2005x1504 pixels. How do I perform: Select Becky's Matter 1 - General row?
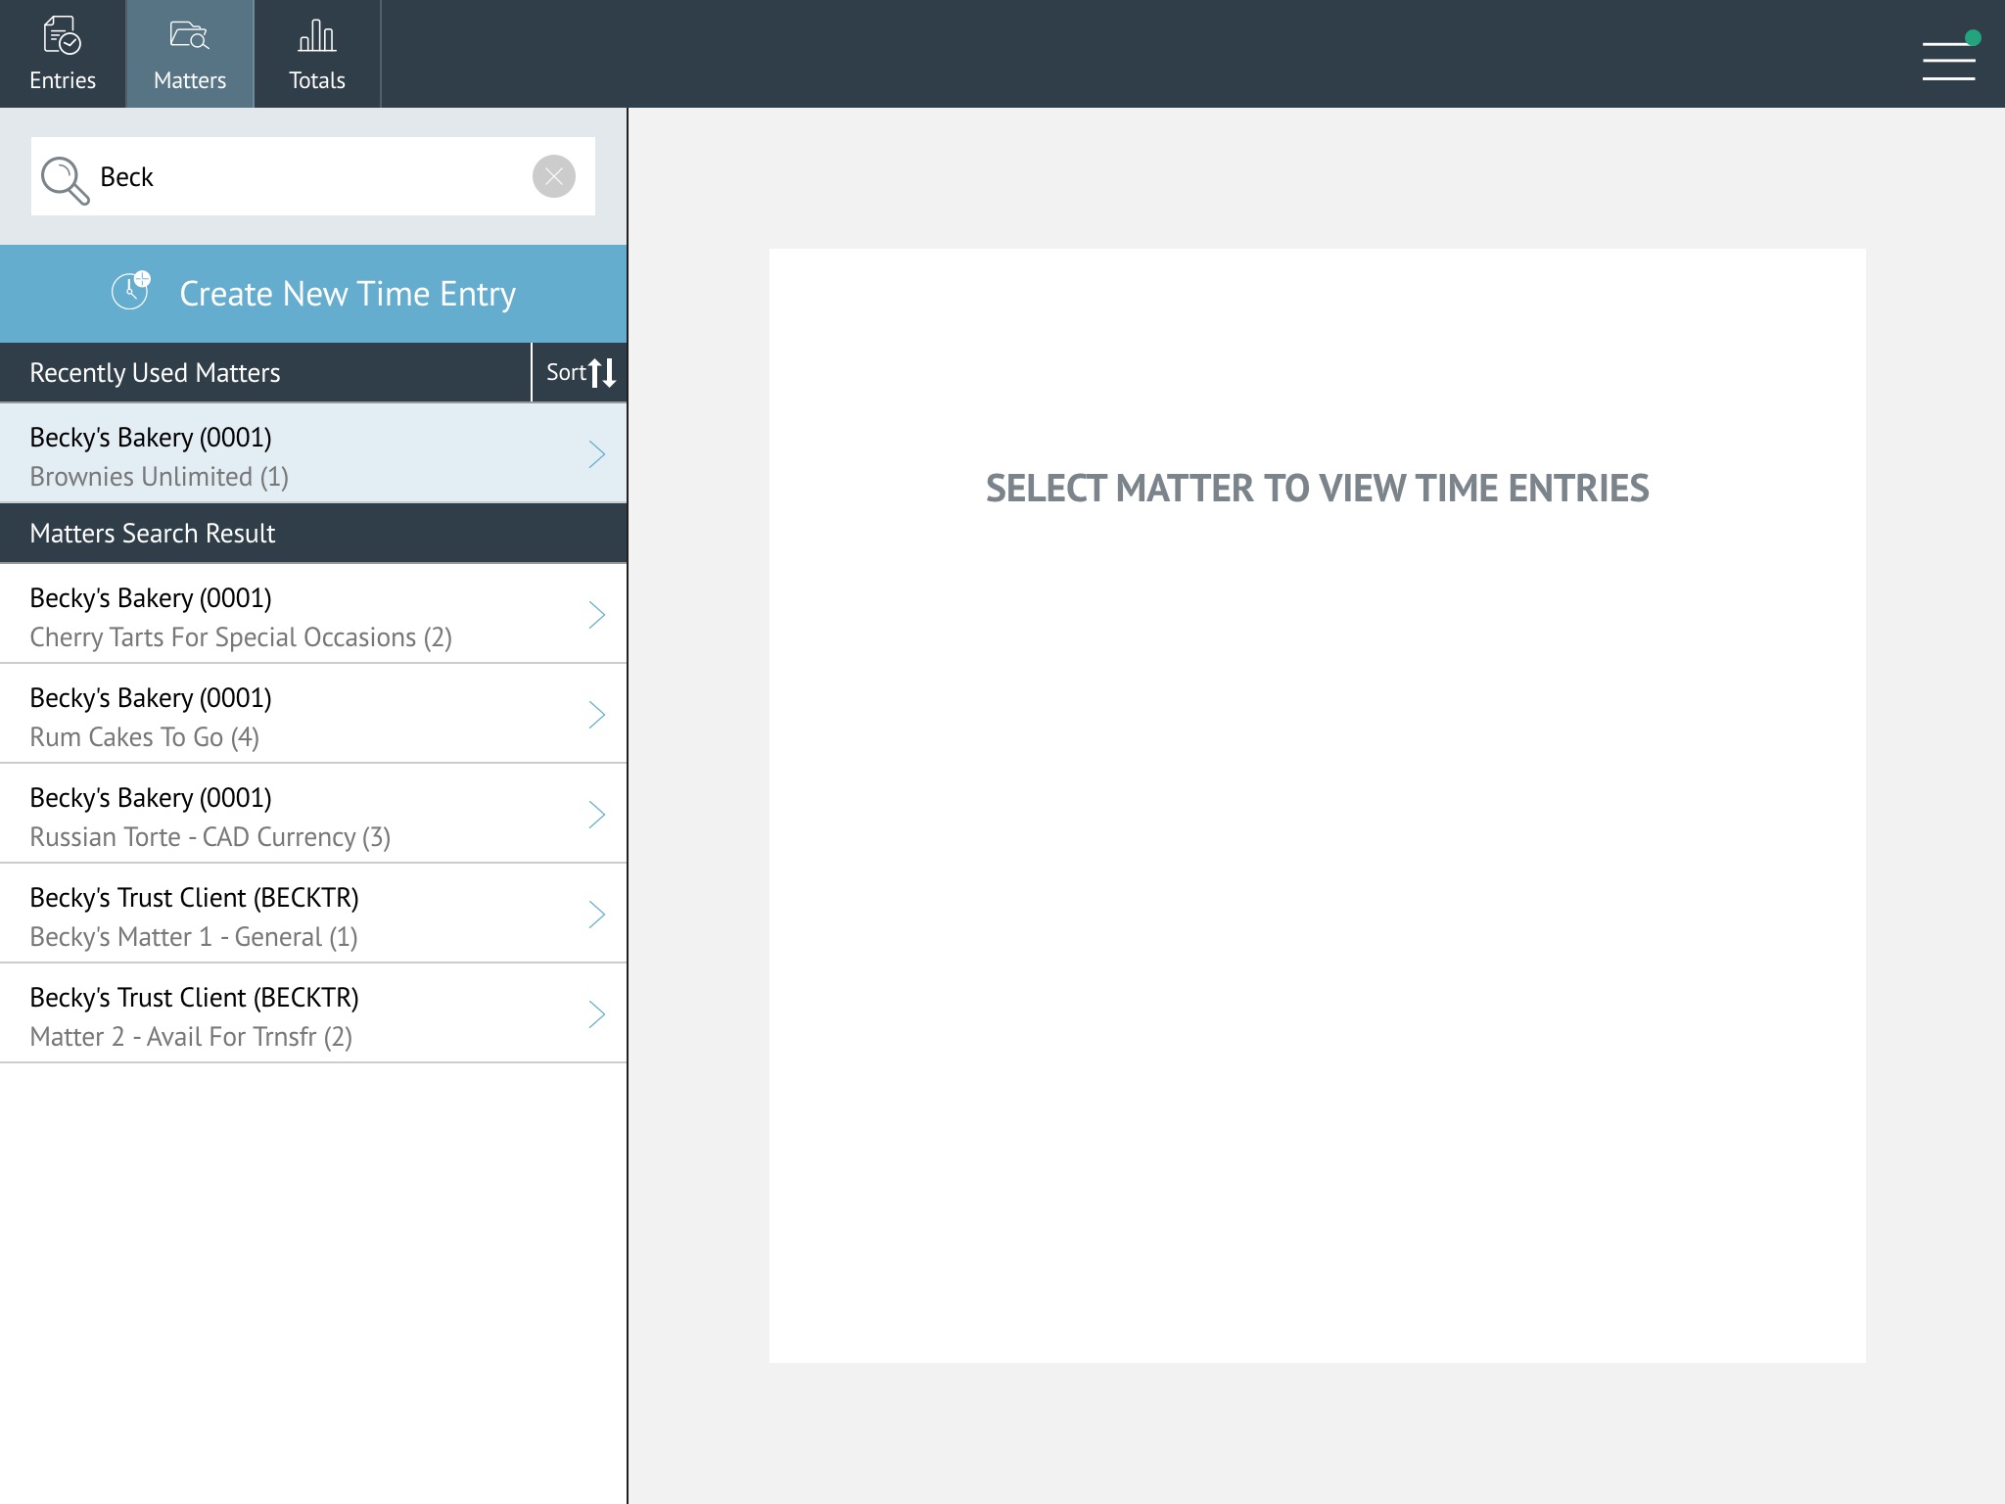point(294,916)
